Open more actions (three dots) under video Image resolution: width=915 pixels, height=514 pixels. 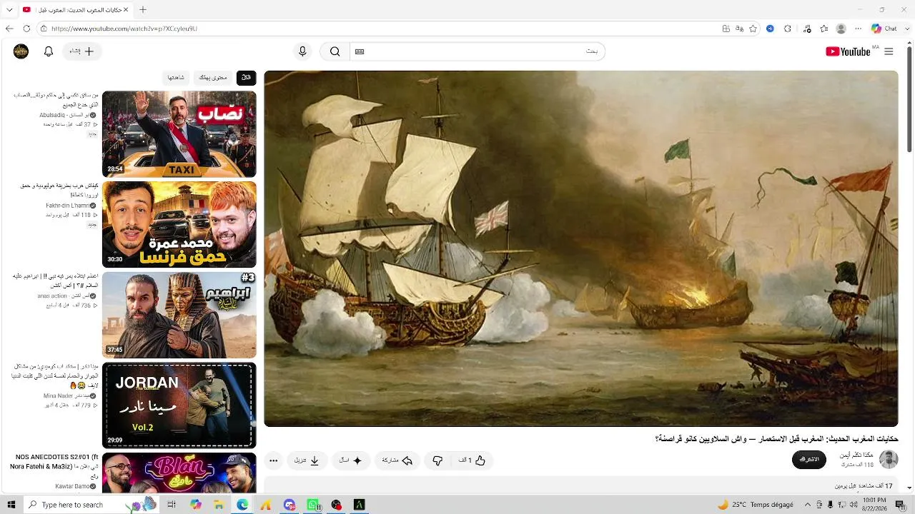(274, 460)
